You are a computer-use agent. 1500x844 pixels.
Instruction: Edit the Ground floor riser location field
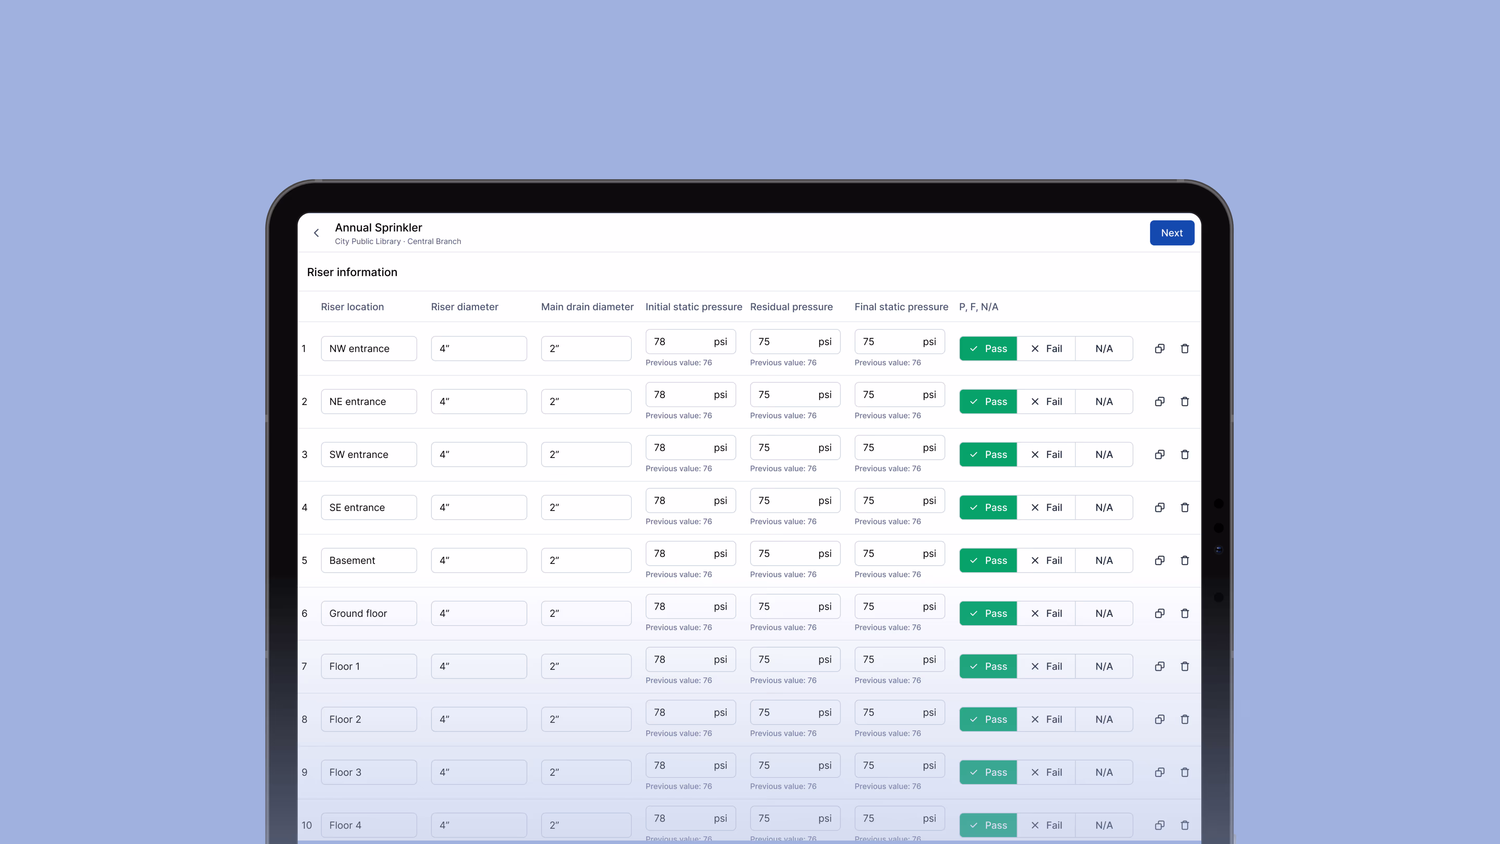368,613
